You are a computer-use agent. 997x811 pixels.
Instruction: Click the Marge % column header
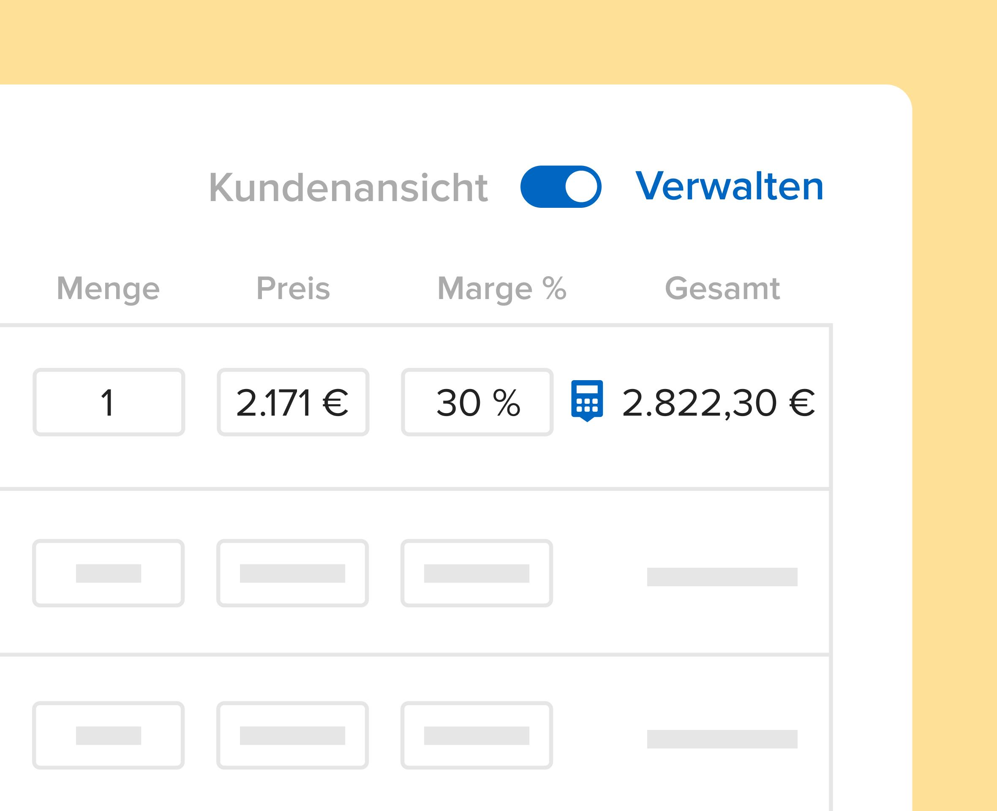click(x=502, y=289)
